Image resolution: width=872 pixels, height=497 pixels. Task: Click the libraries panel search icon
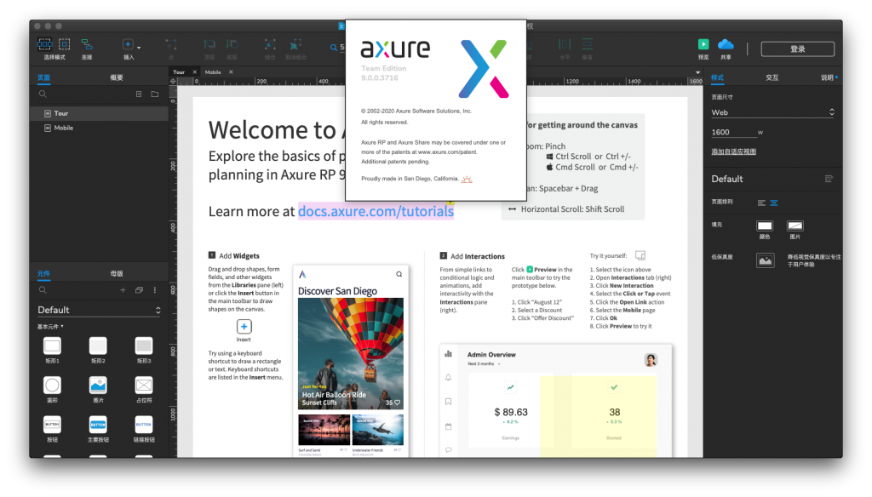pyautogui.click(x=43, y=290)
